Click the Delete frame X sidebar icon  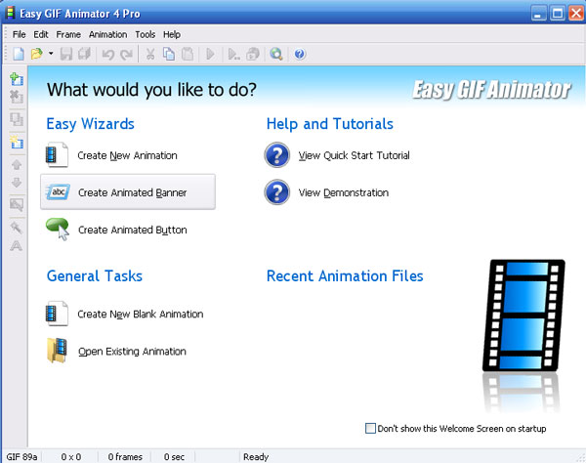click(x=17, y=97)
